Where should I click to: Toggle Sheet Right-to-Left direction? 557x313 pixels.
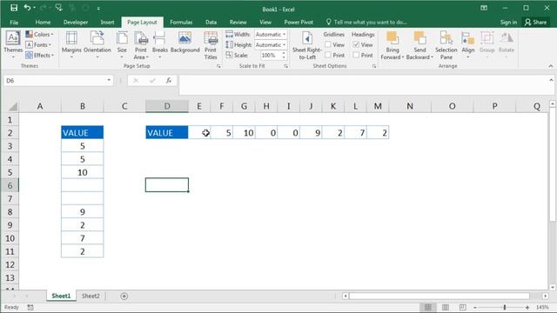click(307, 45)
